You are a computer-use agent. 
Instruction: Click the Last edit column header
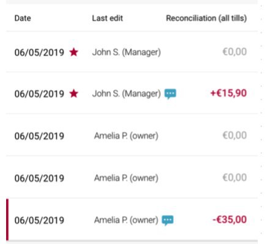[x=107, y=18]
